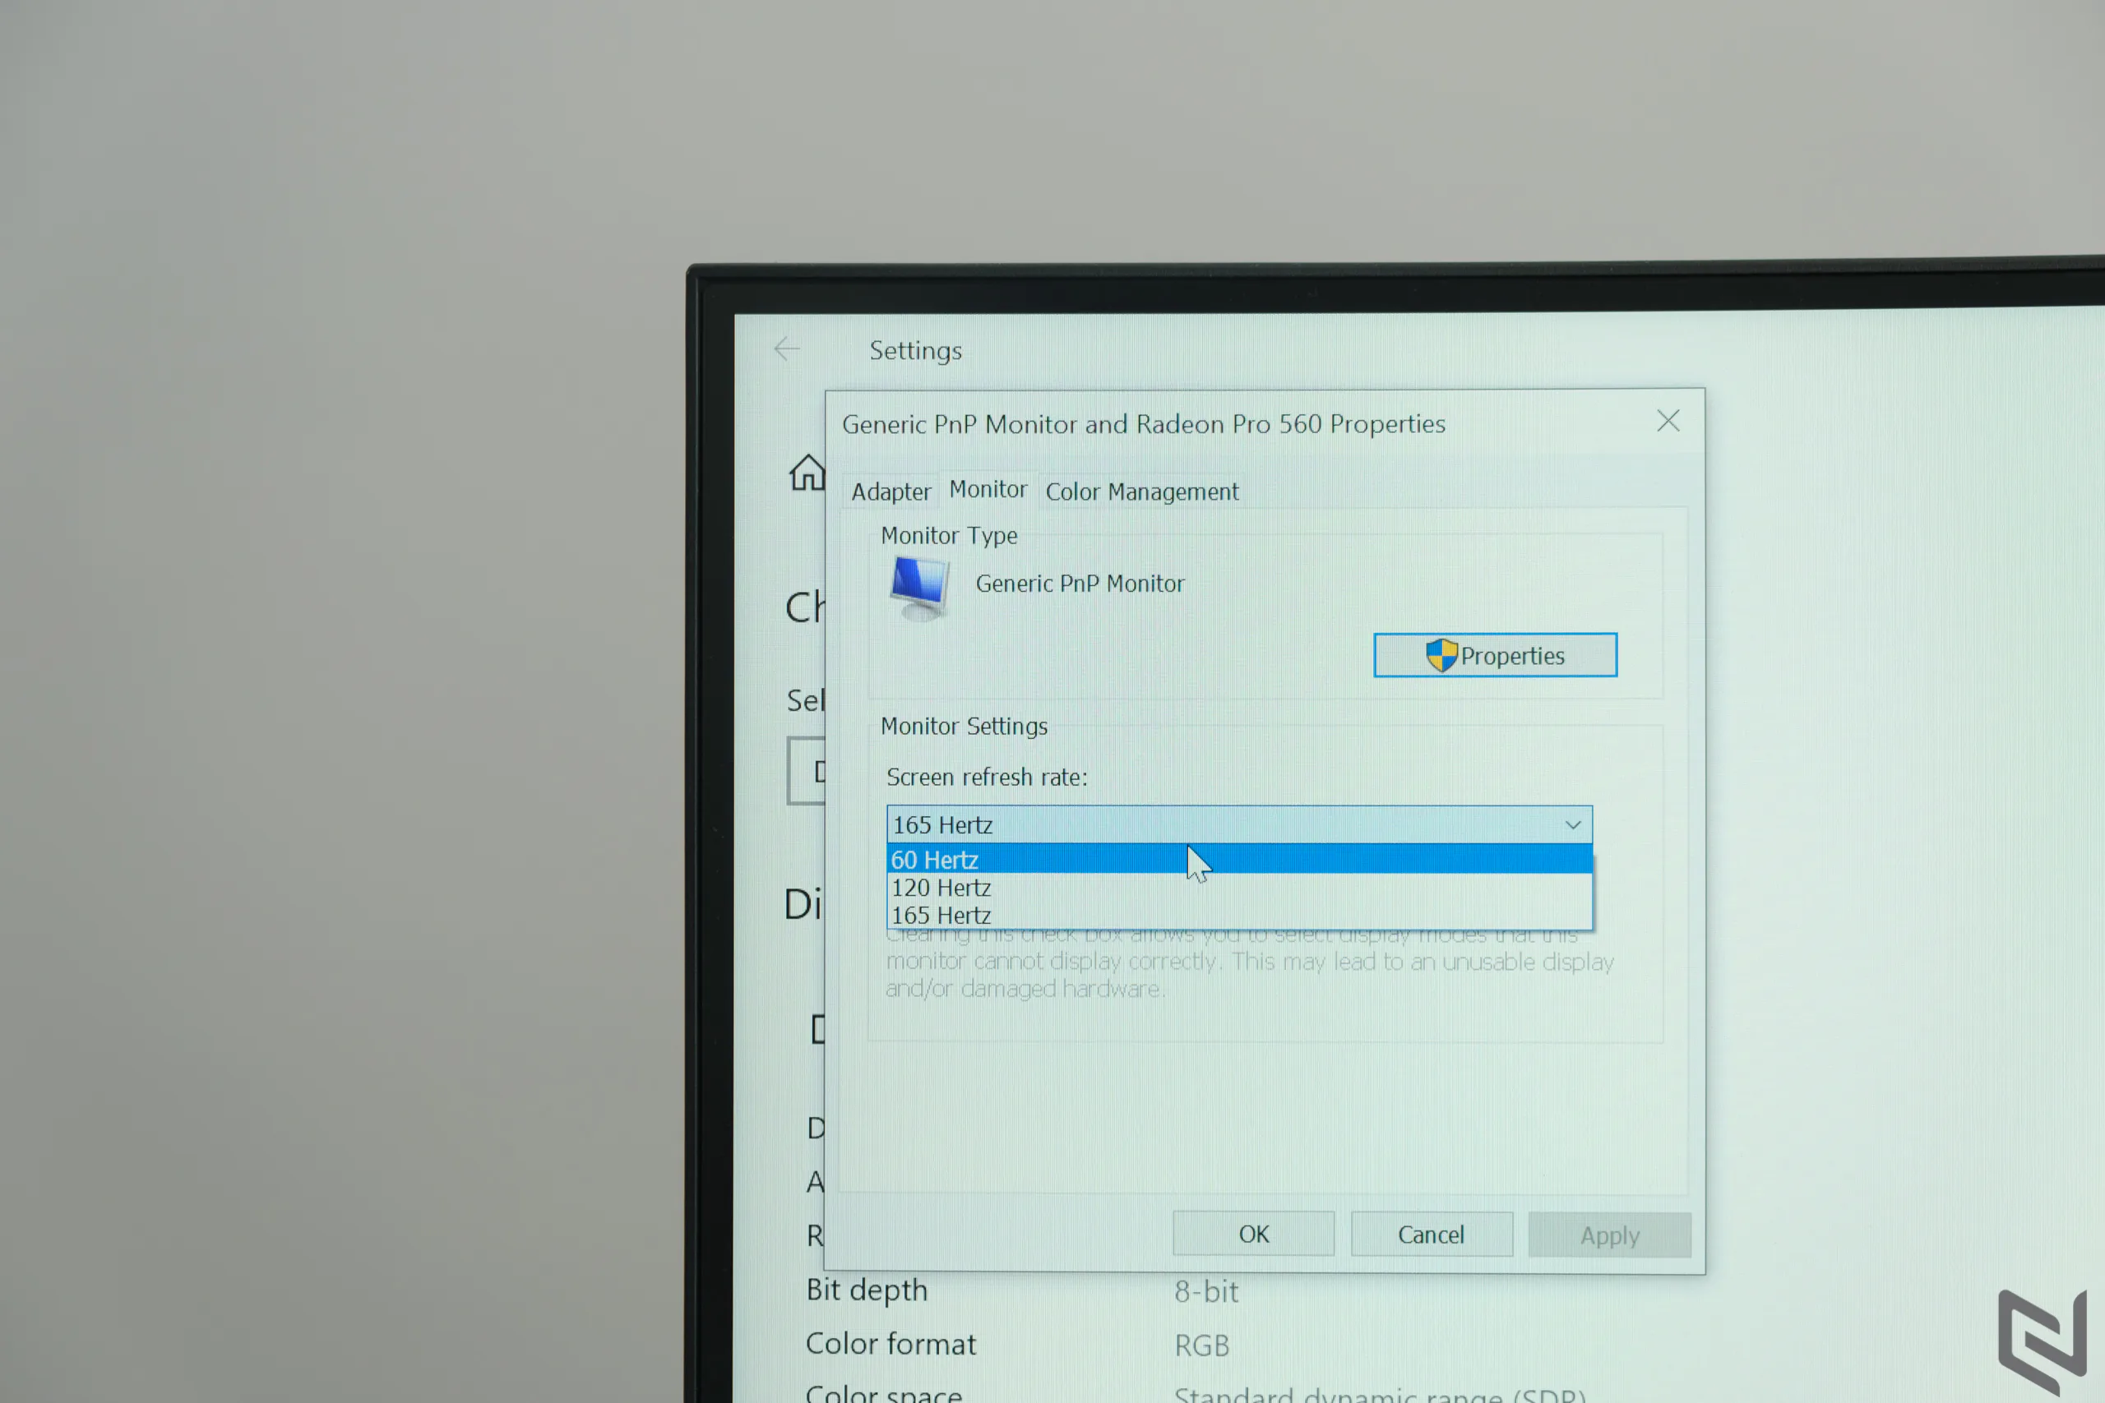Viewport: 2105px width, 1403px height.
Task: Click the RGB color format value
Action: 1202,1345
